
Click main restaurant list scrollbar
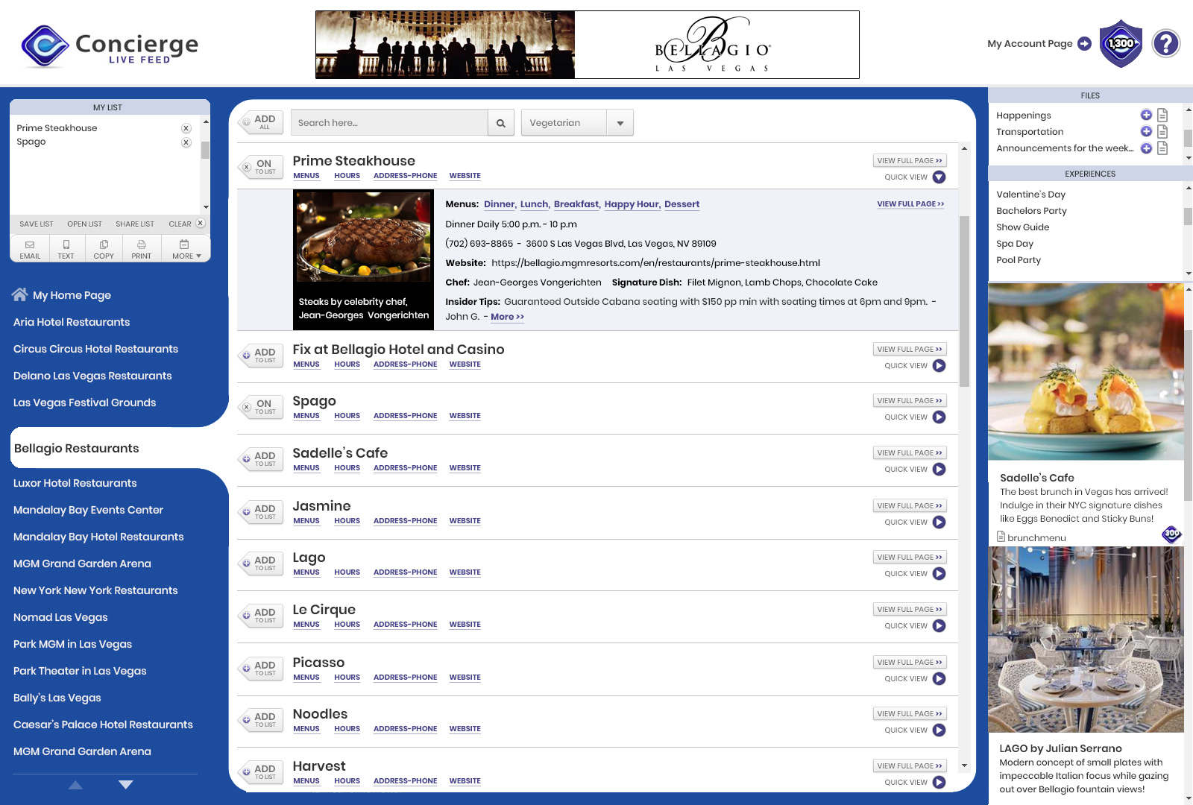click(x=964, y=301)
